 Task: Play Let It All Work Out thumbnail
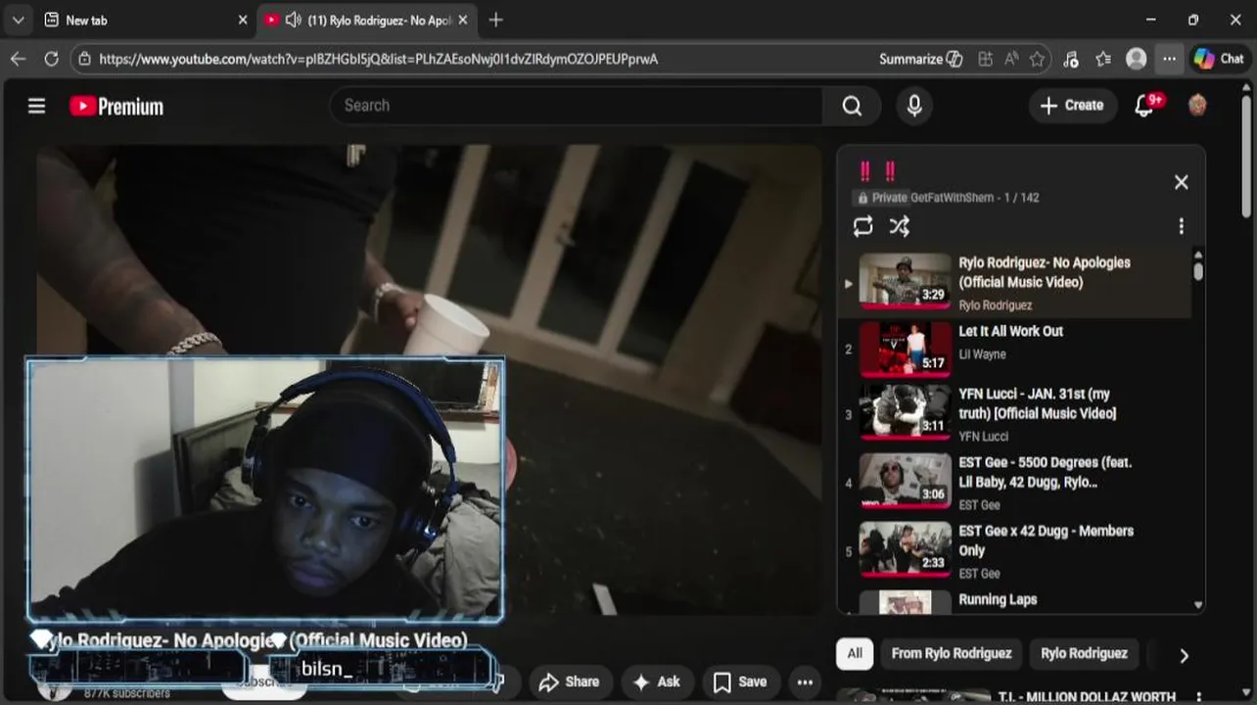[905, 349]
